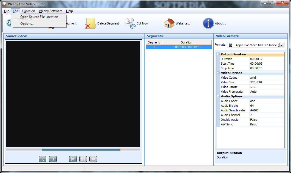The height and width of the screenshot is (173, 291).
Task: Select the Disable Audio property label
Action: click(230, 120)
